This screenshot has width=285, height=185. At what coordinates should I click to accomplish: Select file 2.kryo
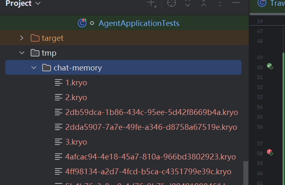click(x=76, y=98)
